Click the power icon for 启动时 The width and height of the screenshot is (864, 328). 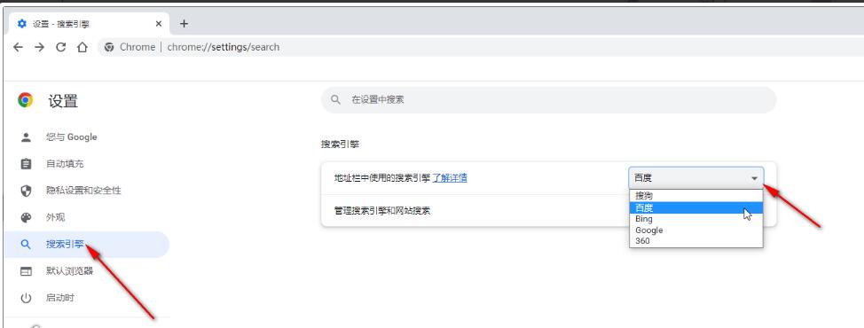click(26, 298)
